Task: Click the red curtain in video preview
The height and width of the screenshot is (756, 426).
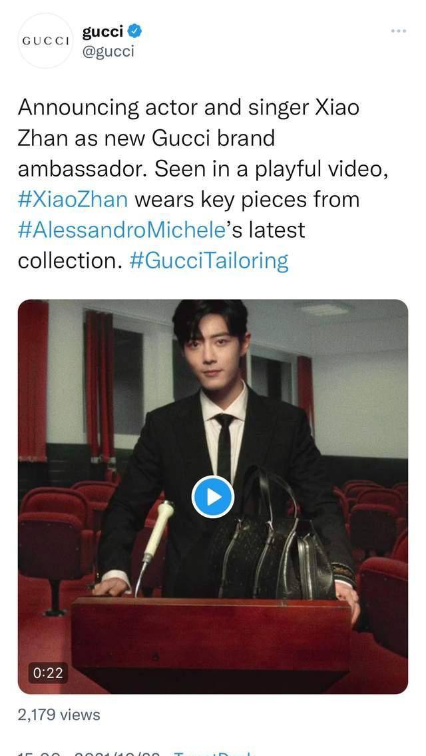Action: 33,381
